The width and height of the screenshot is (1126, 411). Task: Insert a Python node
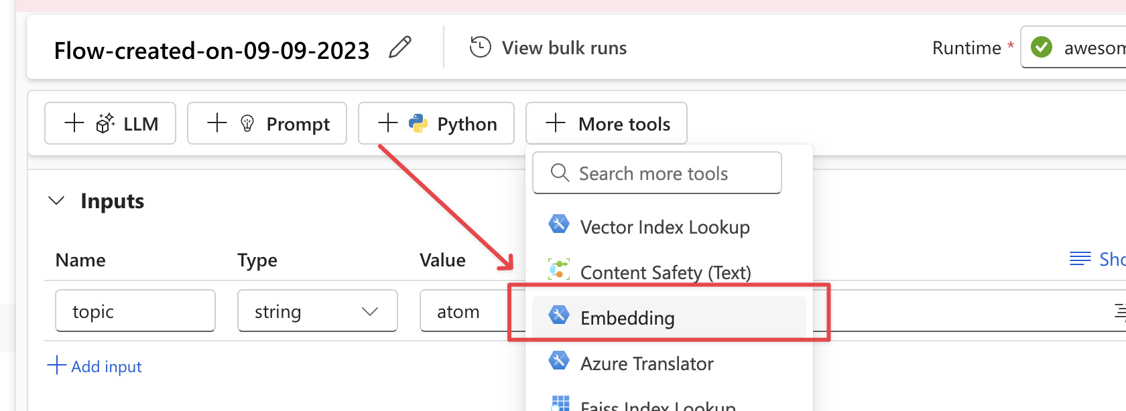(436, 123)
